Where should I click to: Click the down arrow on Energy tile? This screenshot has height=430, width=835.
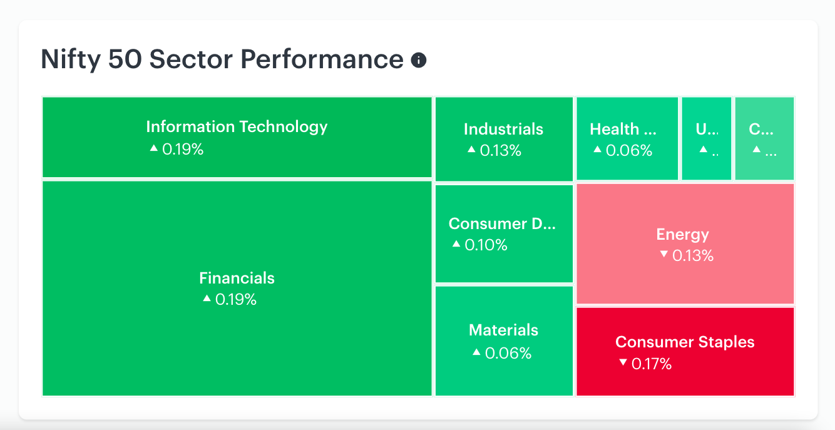tap(664, 254)
